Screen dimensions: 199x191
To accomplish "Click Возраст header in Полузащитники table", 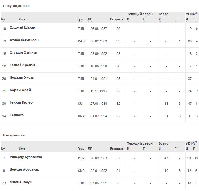I will pos(116,19).
